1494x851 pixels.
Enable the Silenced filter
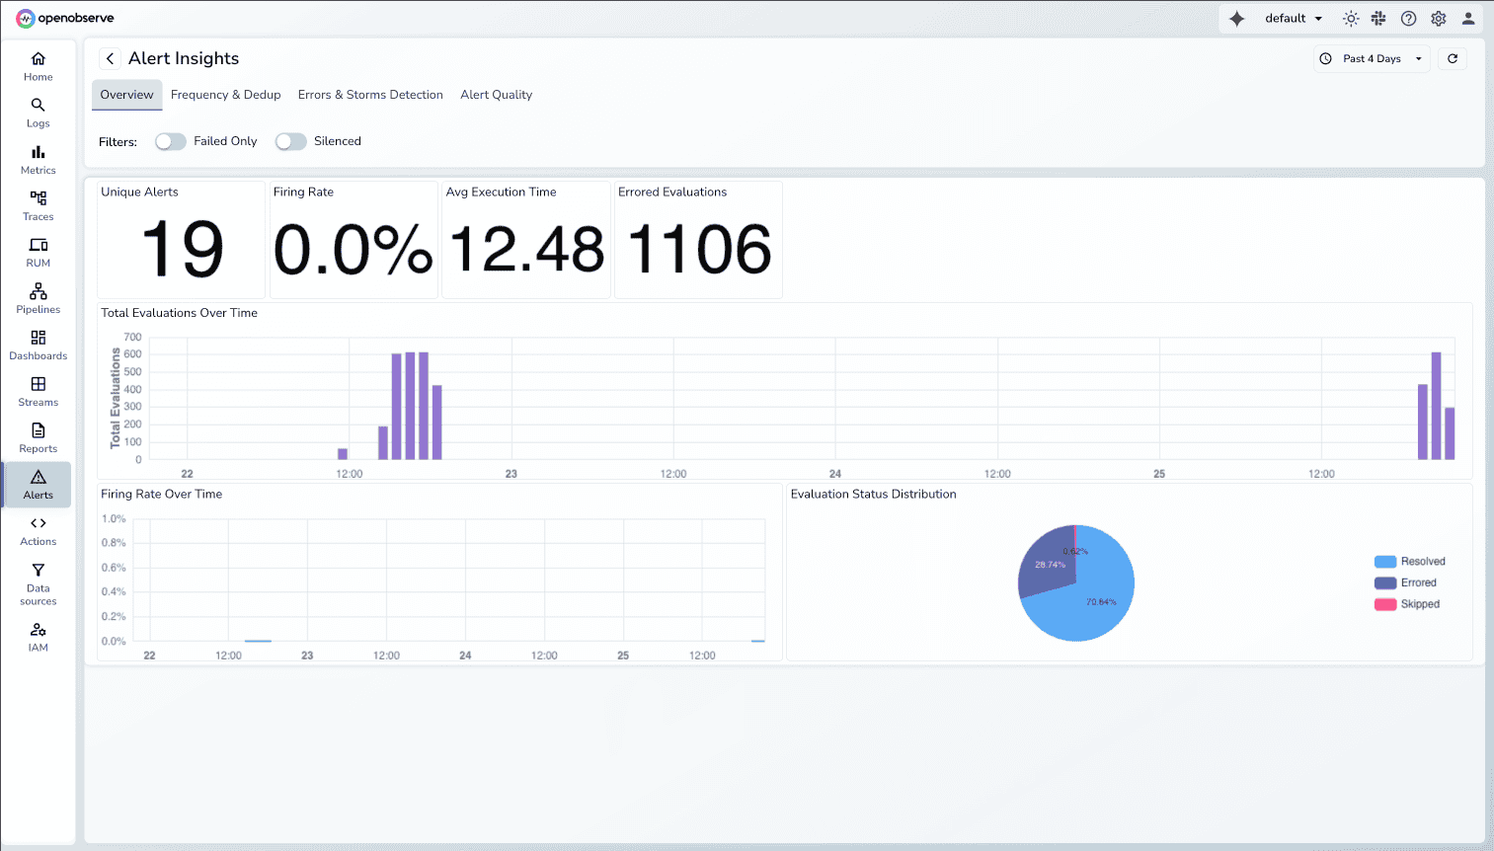(x=290, y=141)
